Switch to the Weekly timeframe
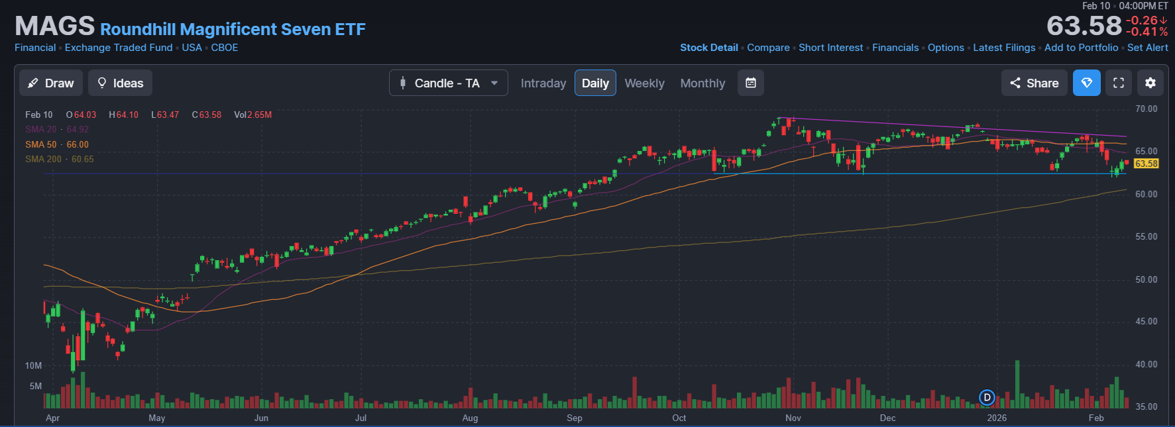Image resolution: width=1175 pixels, height=427 pixels. pos(644,83)
